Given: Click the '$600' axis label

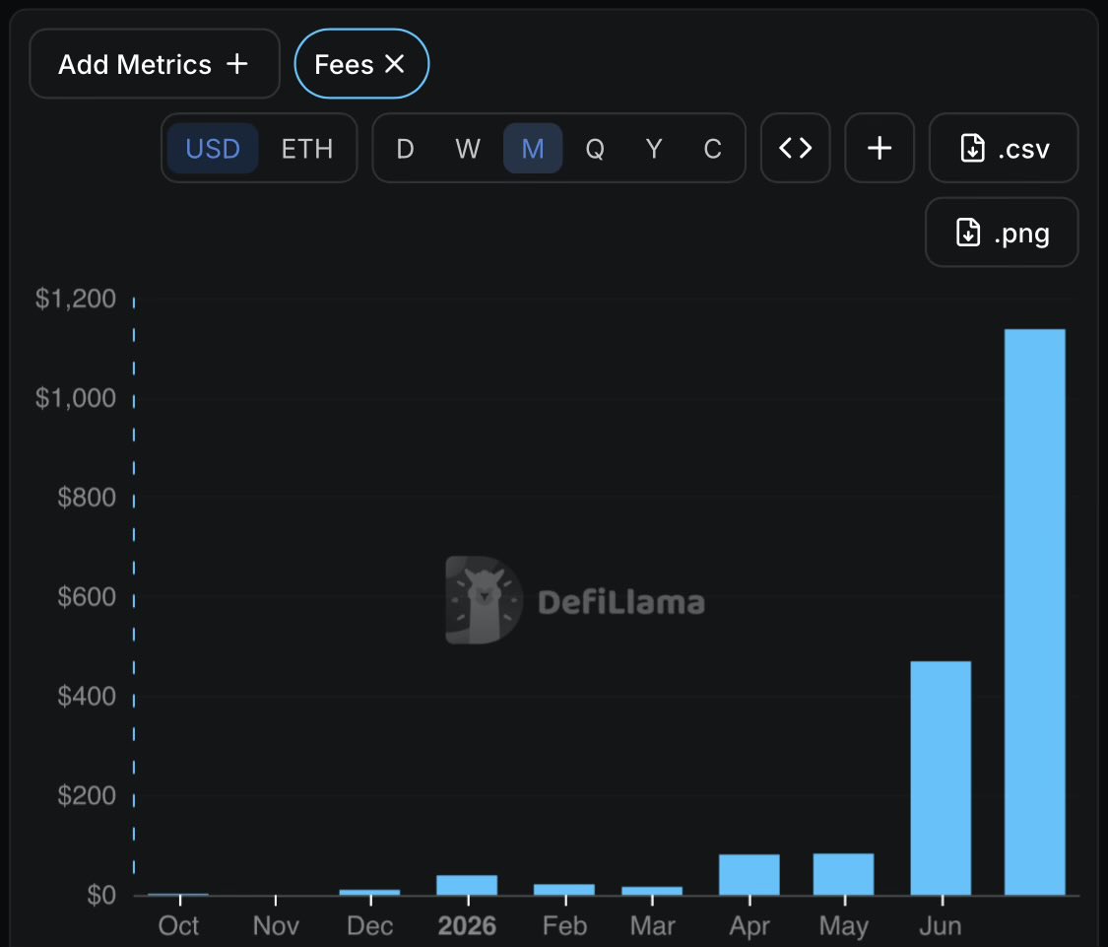Looking at the screenshot, I should coord(87,597).
